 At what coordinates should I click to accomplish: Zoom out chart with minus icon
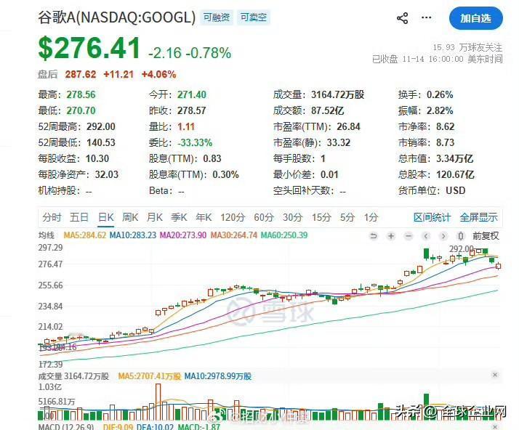coord(409,236)
